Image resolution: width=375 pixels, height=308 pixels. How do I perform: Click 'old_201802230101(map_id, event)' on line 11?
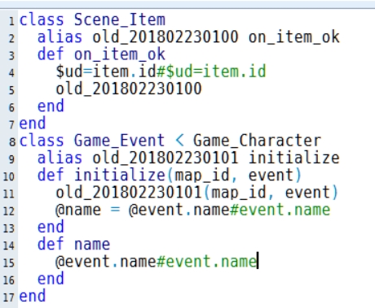196,193
